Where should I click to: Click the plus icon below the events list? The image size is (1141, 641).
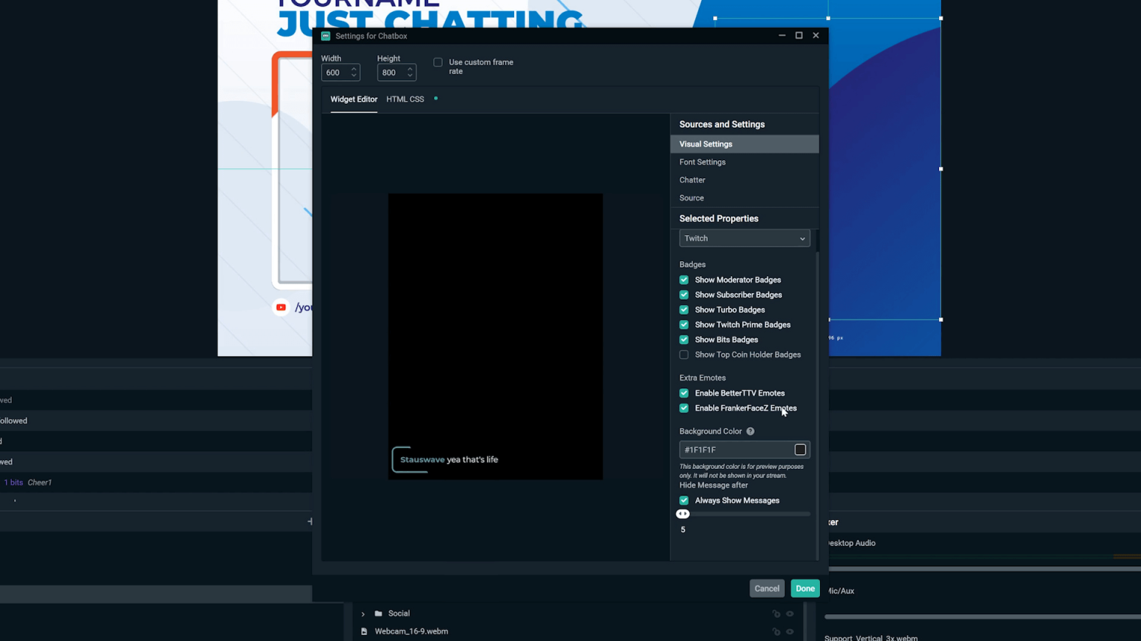310,522
